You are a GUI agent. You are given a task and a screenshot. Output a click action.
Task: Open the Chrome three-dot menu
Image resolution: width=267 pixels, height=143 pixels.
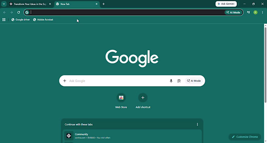point(262,12)
